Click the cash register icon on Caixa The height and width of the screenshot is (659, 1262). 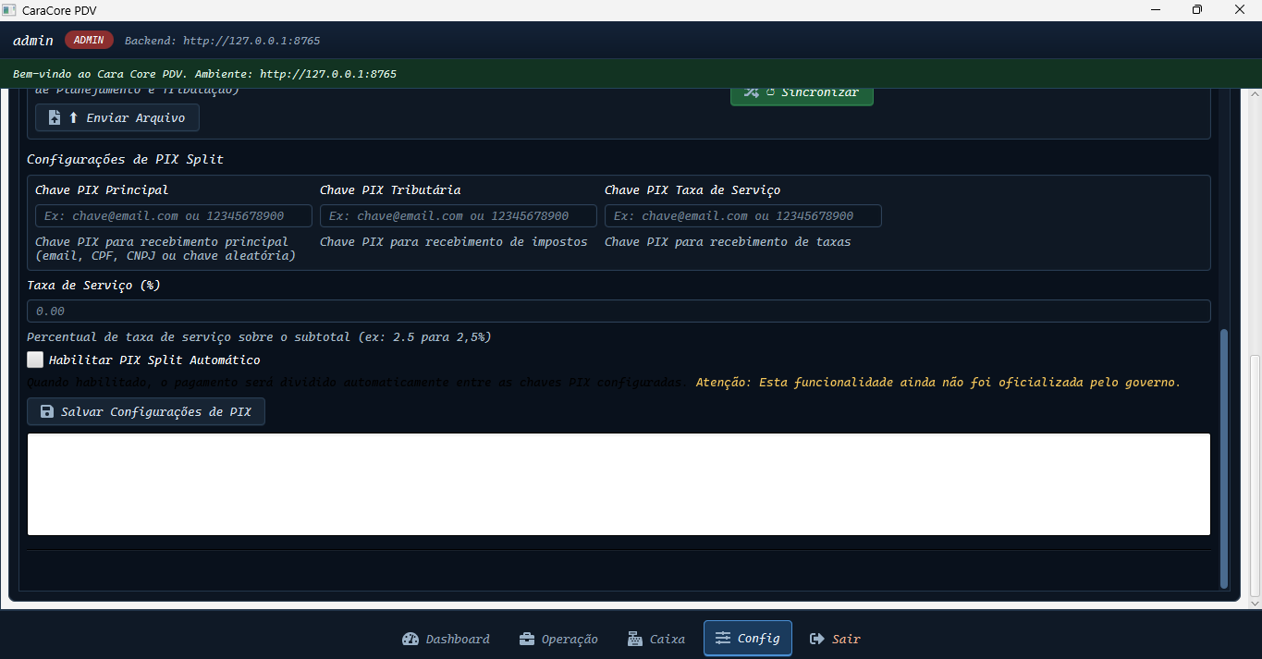tap(634, 639)
